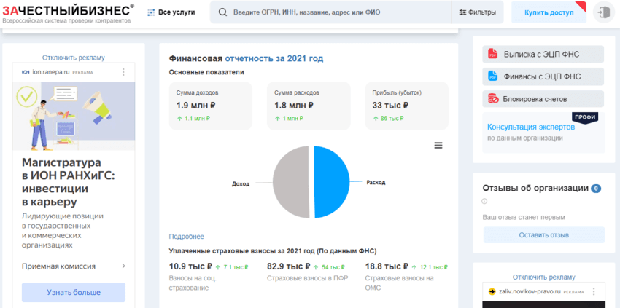Click right Отключить рекламу link
Screen dimensions: 620x308
543,277
